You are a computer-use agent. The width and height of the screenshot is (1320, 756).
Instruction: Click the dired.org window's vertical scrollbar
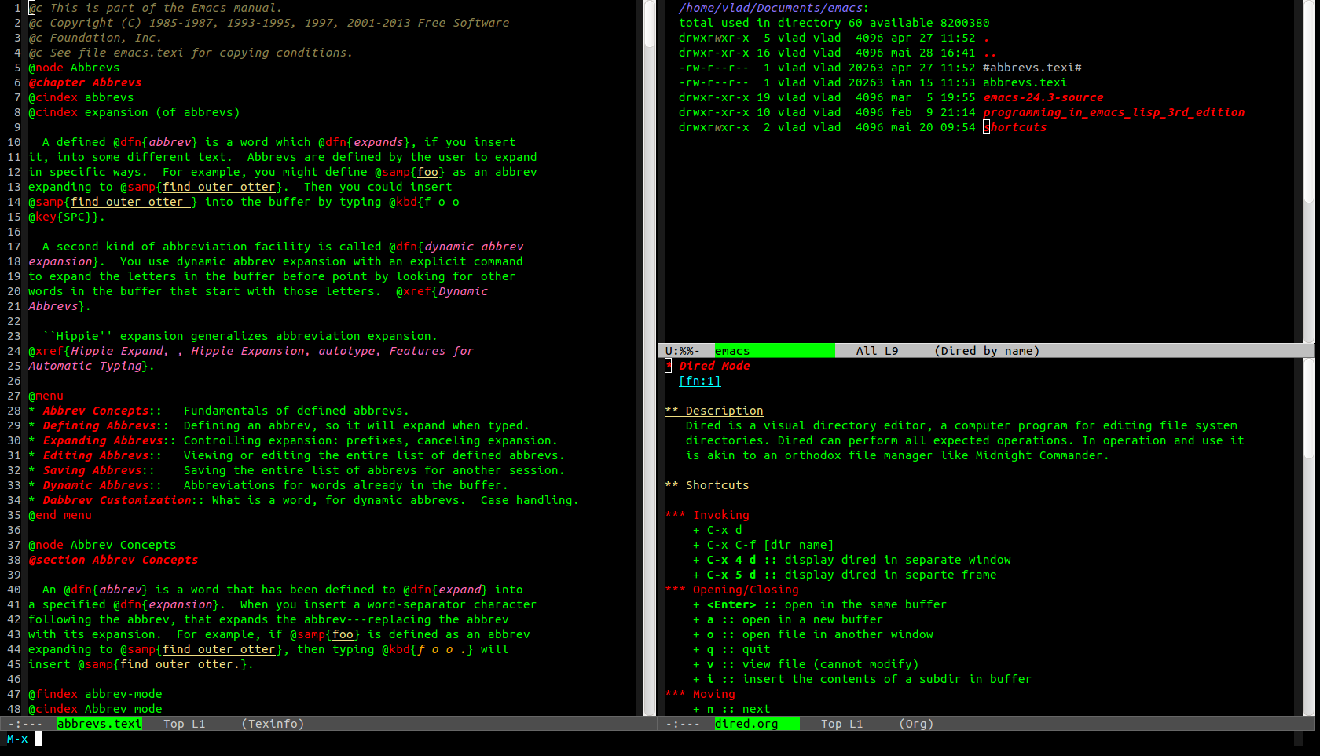point(1309,537)
